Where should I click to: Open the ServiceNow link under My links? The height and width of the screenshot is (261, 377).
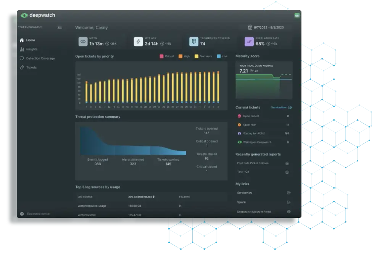coord(245,193)
